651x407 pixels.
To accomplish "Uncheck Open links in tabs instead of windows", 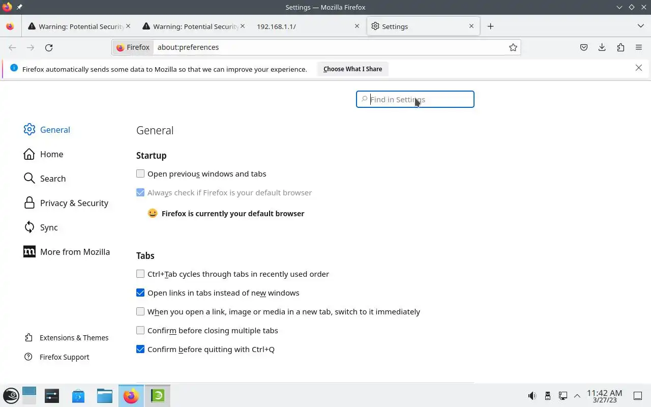I will (x=140, y=293).
